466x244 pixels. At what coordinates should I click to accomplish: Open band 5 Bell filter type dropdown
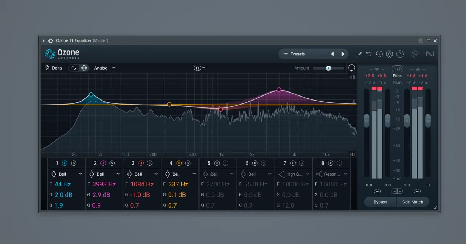(x=218, y=174)
